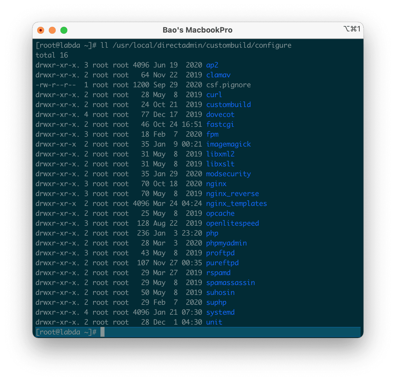The width and height of the screenshot is (396, 381).
Task: Open the nginx directory entry
Action: click(x=216, y=184)
